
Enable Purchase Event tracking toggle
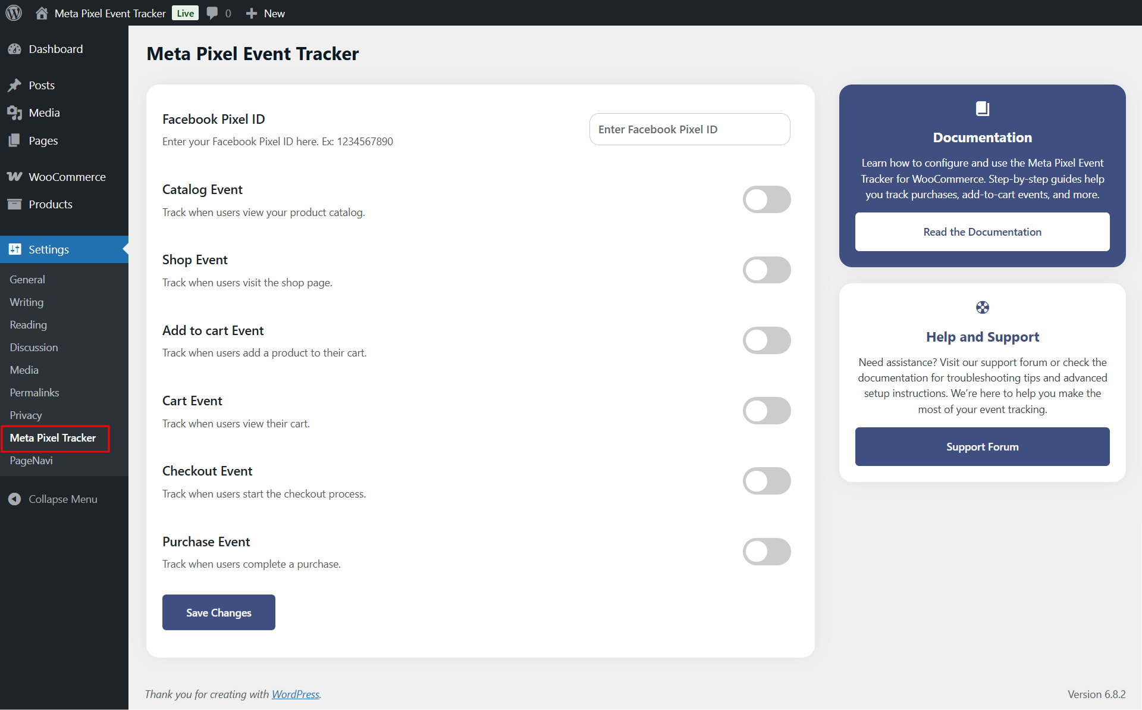[x=767, y=552]
